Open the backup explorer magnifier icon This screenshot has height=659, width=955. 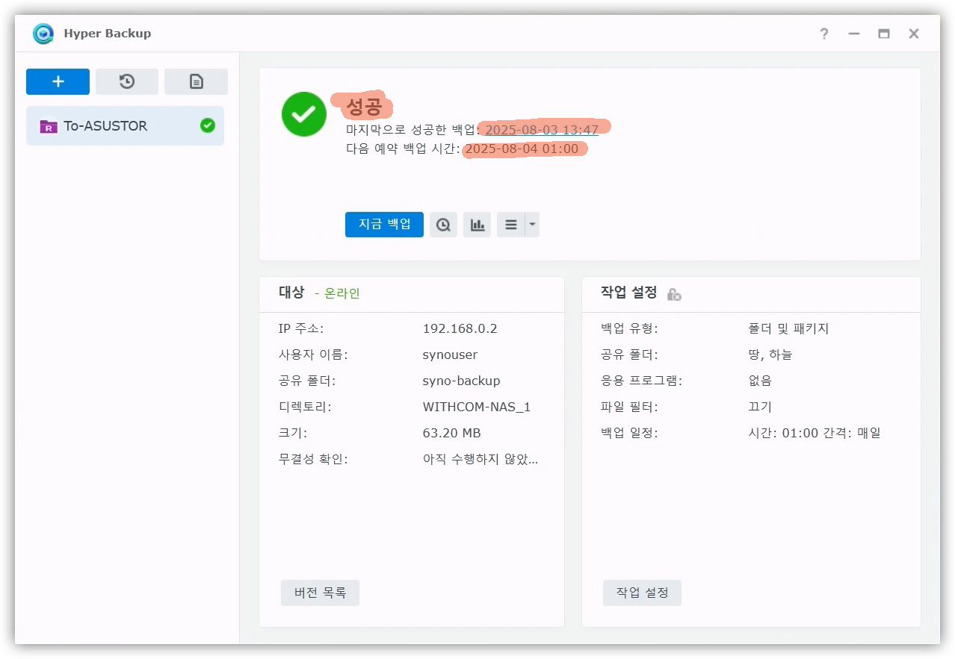point(443,225)
